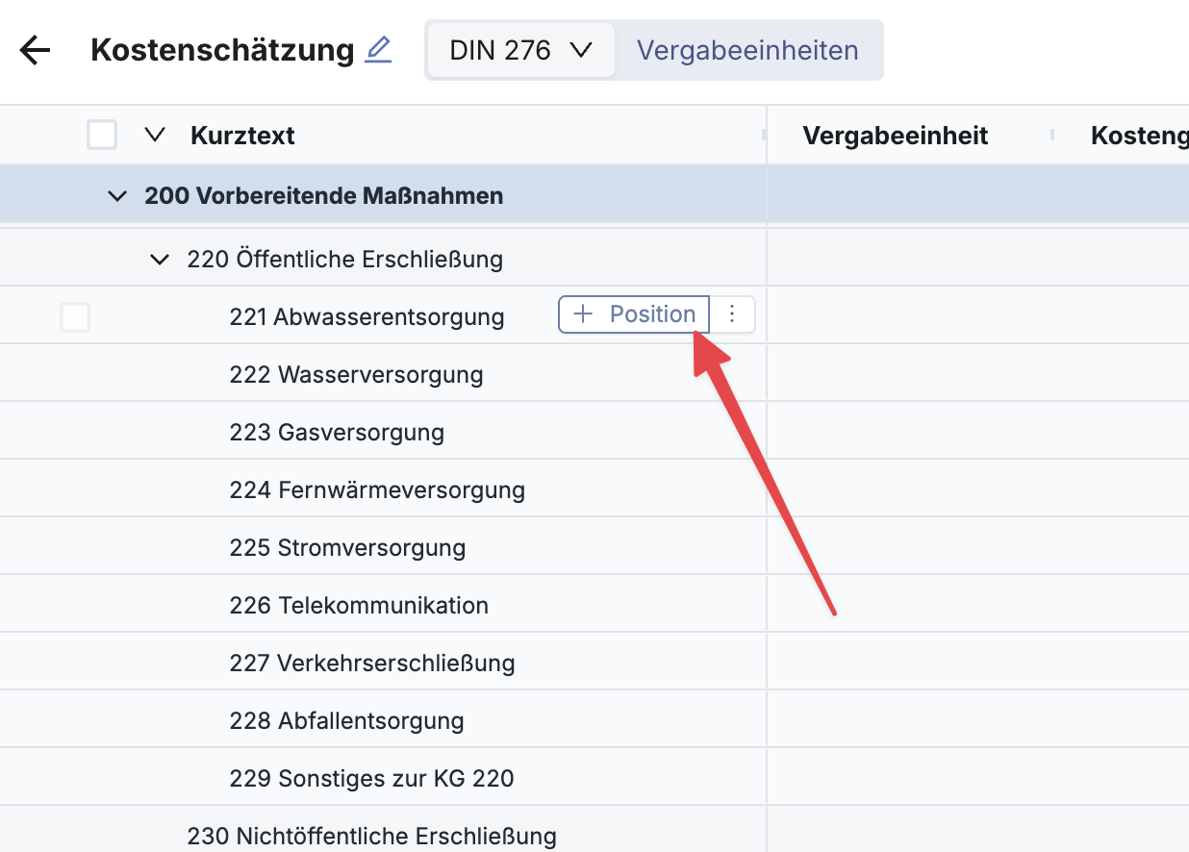Collapse the 220 Öffentliche Erschließung group
The height and width of the screenshot is (852, 1189).
(160, 259)
